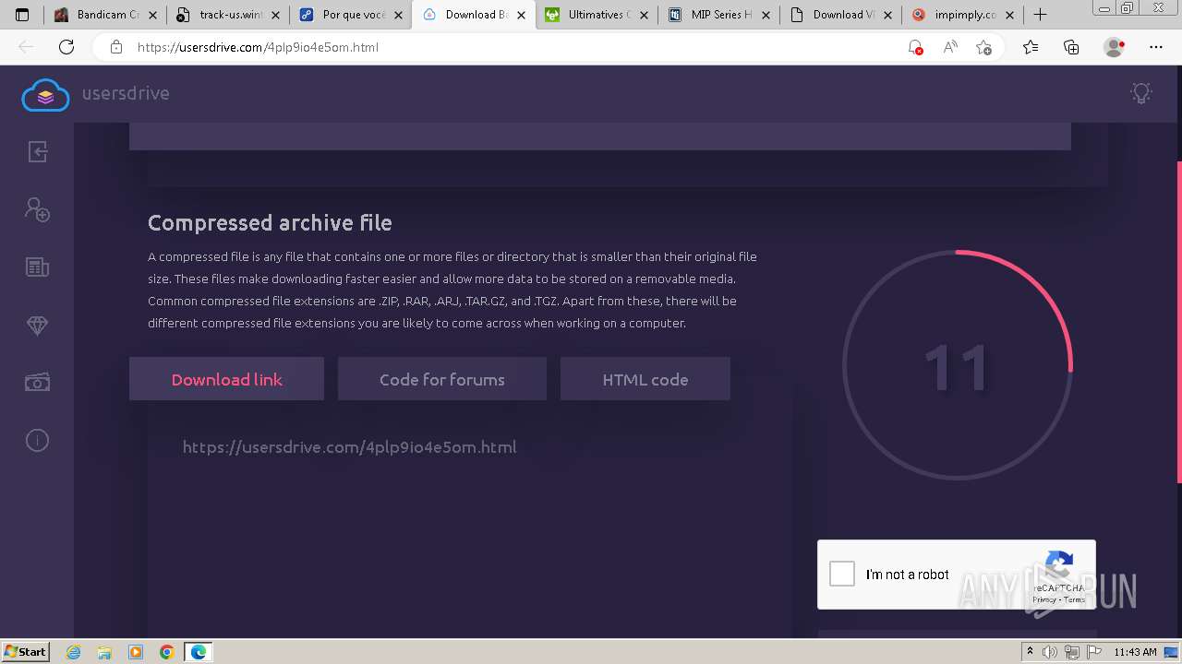The width and height of the screenshot is (1182, 664).
Task: Open the diamond premium sidebar icon
Action: click(x=37, y=326)
